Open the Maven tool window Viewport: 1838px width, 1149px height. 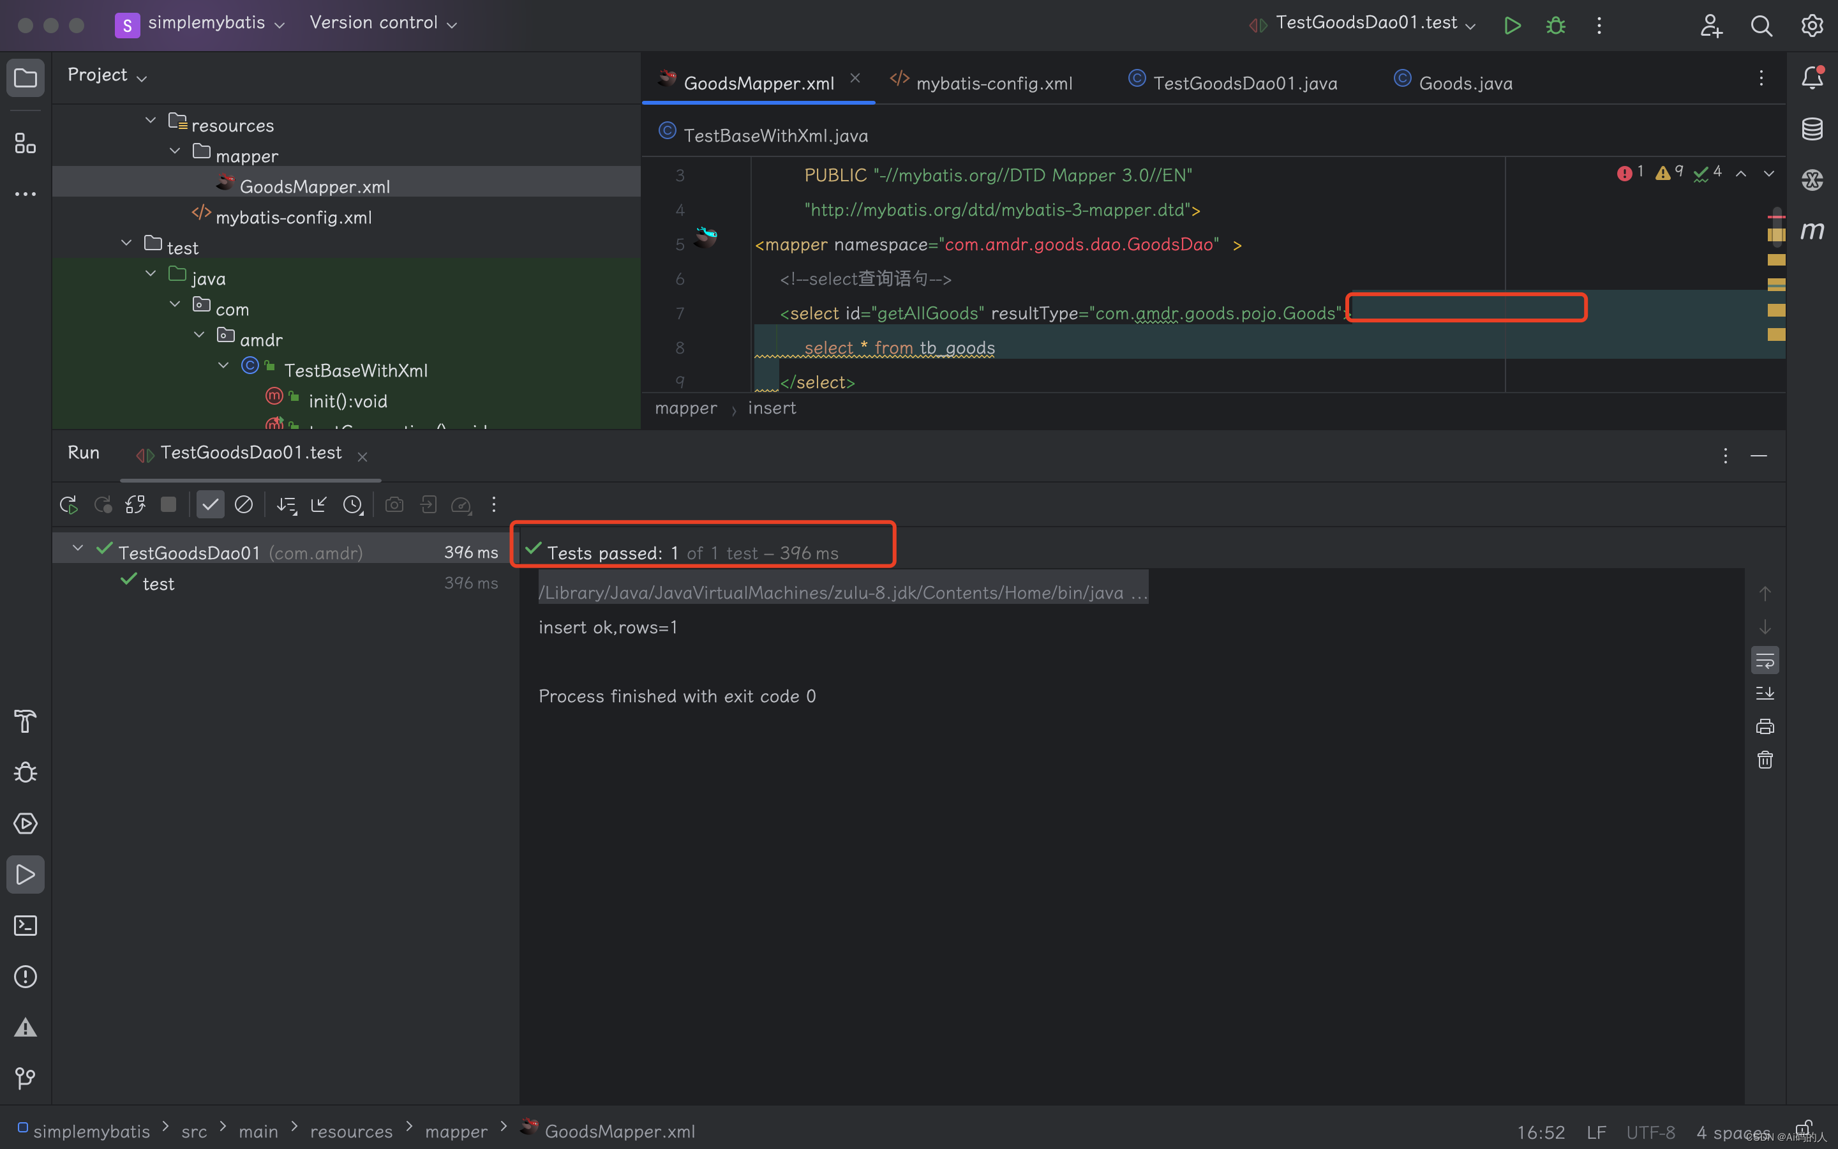coord(1813,230)
